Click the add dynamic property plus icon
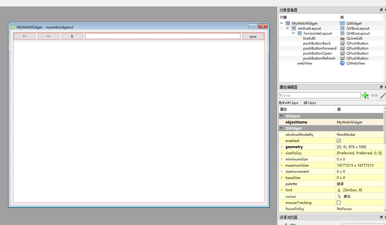386x225 pixels. [365, 95]
